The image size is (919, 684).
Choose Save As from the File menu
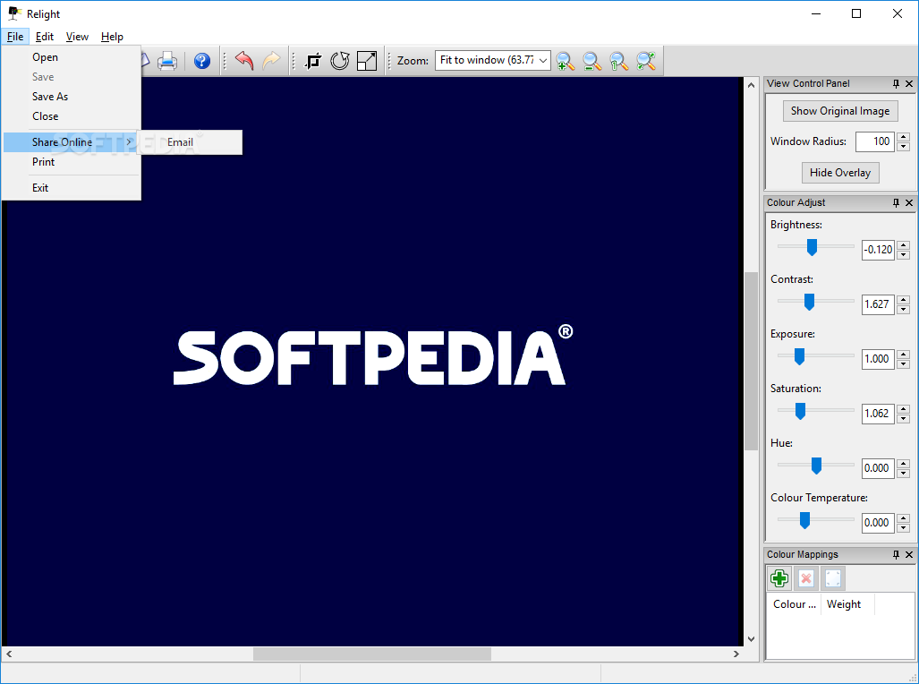pos(72,96)
